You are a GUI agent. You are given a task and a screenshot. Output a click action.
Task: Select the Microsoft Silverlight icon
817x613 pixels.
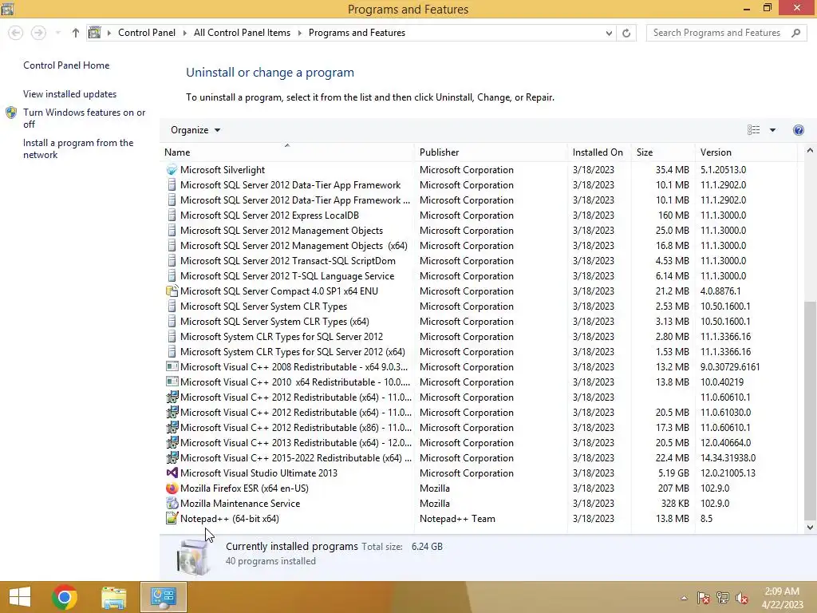pos(172,170)
